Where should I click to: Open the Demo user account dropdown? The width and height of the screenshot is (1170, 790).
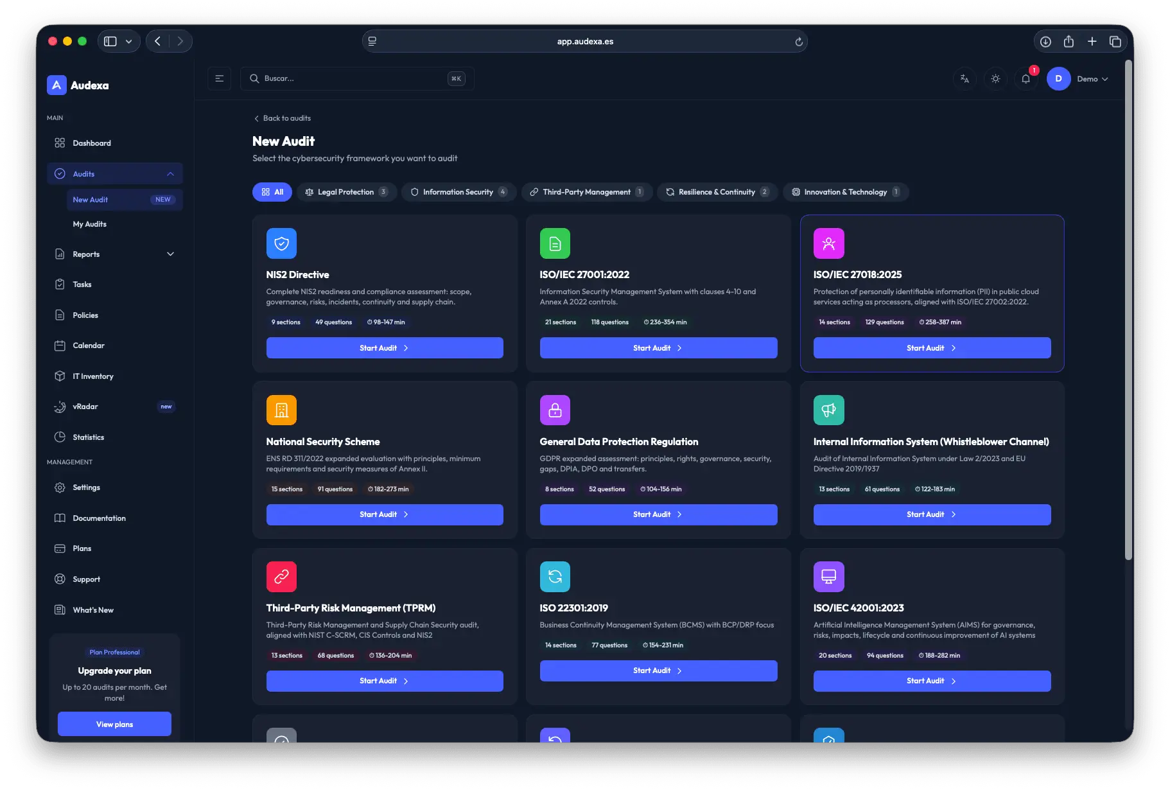1092,79
